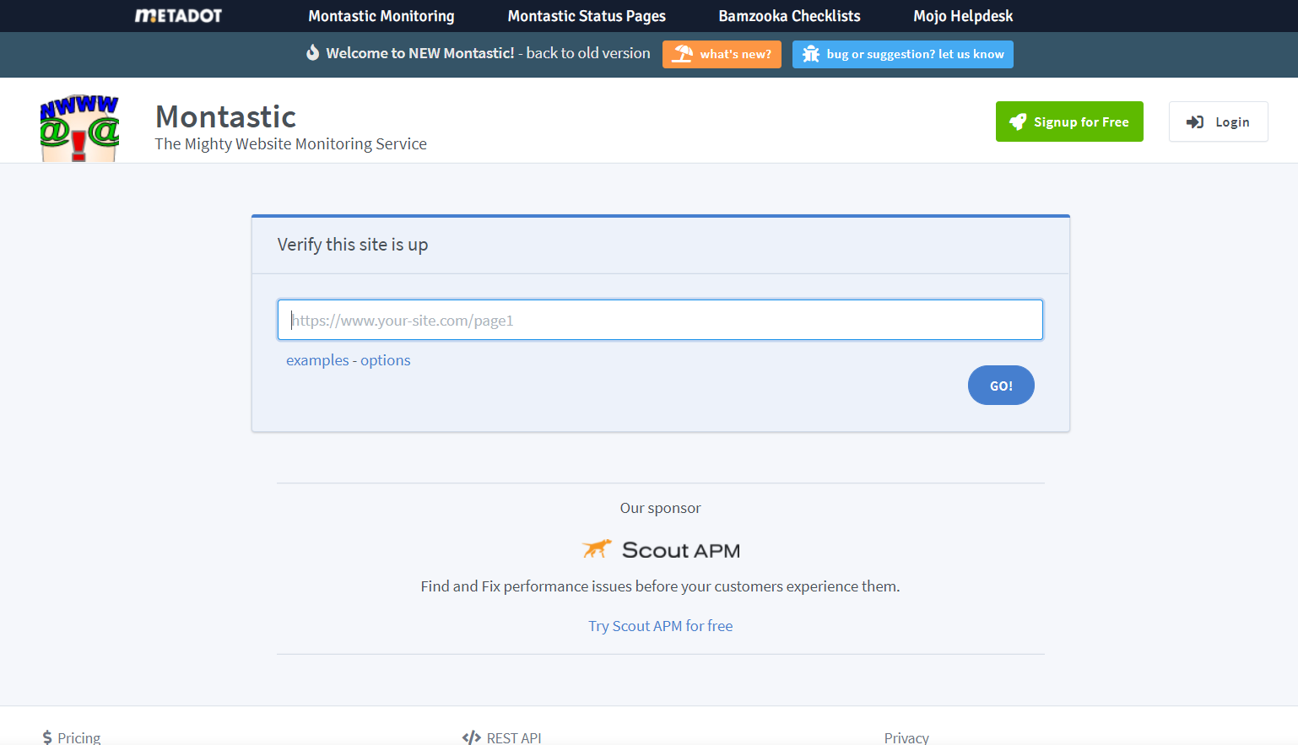This screenshot has width=1298, height=745.
Task: Open the Metadot logo link
Action: point(178,16)
